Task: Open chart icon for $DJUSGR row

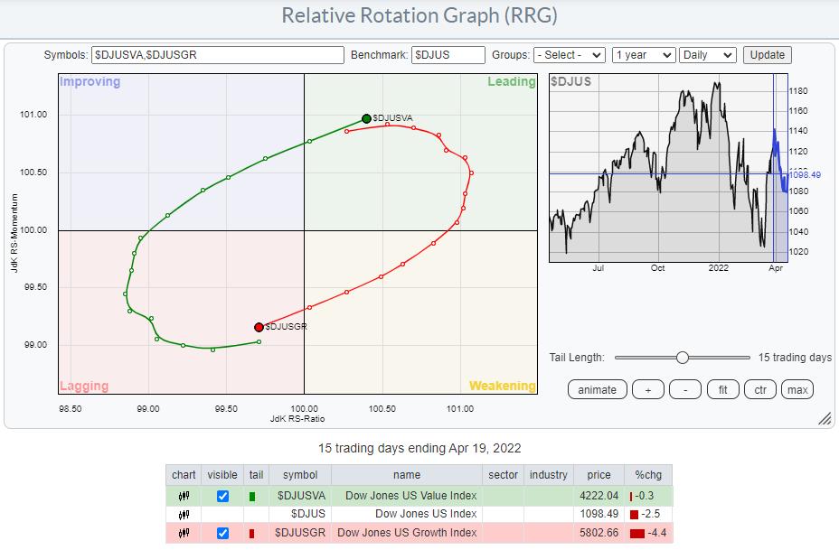Action: coord(184,534)
